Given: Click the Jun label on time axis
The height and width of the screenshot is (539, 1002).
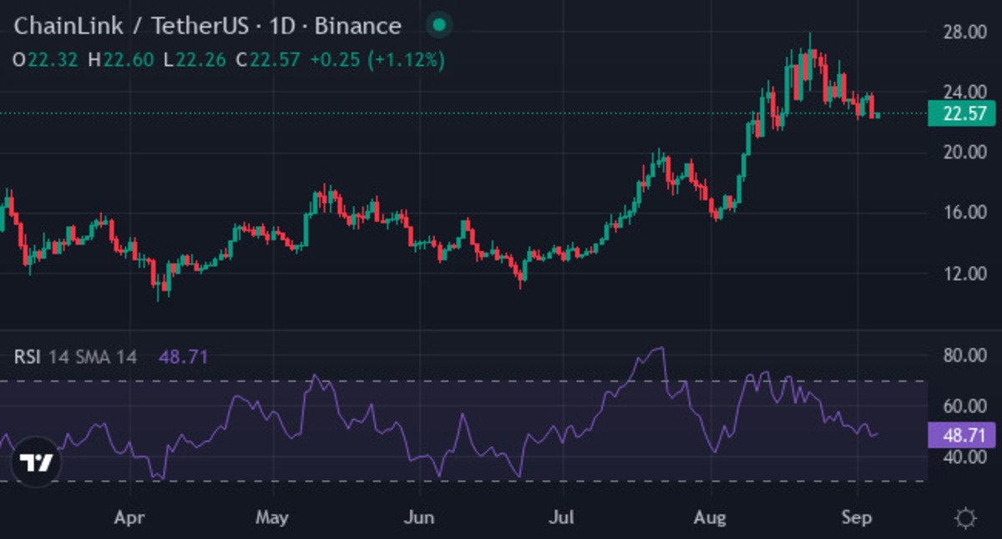Looking at the screenshot, I should pos(418,518).
